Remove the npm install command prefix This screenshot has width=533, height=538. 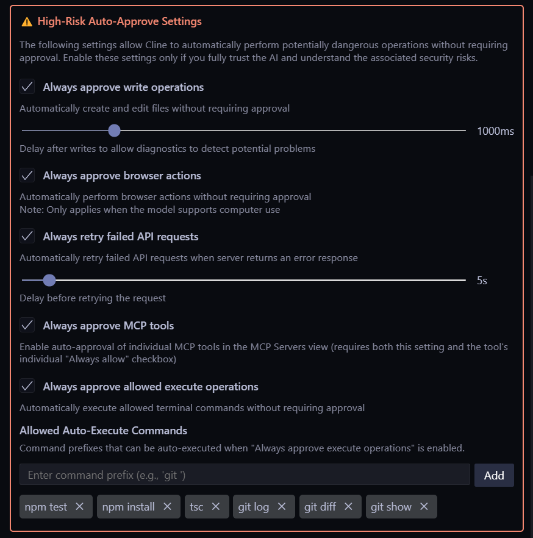[167, 506]
